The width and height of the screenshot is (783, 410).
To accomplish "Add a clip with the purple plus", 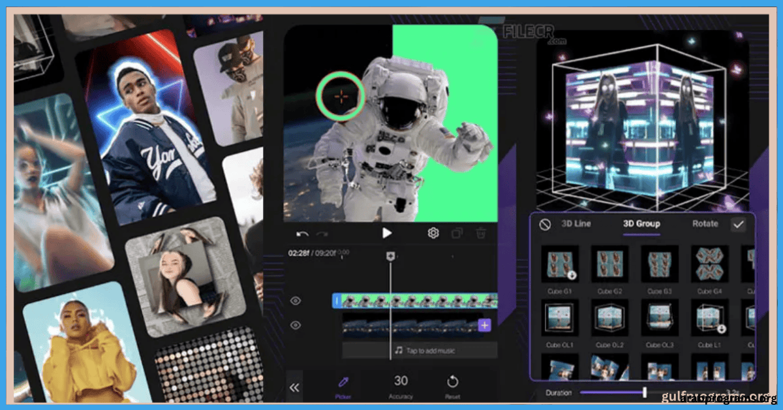I will (x=484, y=325).
